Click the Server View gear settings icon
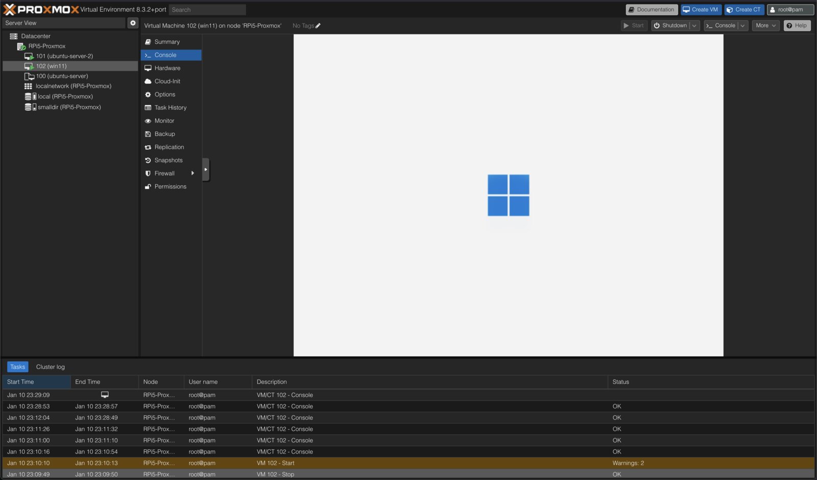The image size is (817, 480). (x=133, y=23)
